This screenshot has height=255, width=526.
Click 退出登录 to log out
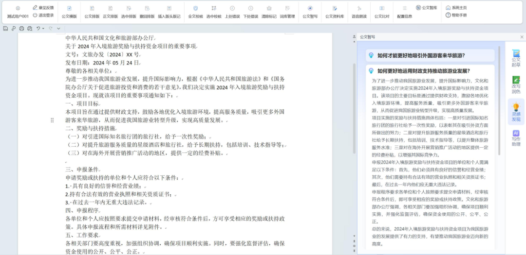[x=43, y=15]
